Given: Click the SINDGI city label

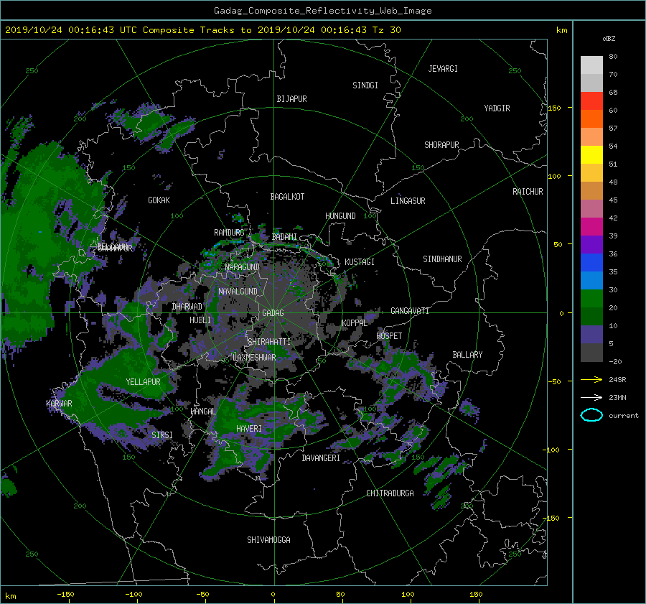Looking at the screenshot, I should pos(365,85).
